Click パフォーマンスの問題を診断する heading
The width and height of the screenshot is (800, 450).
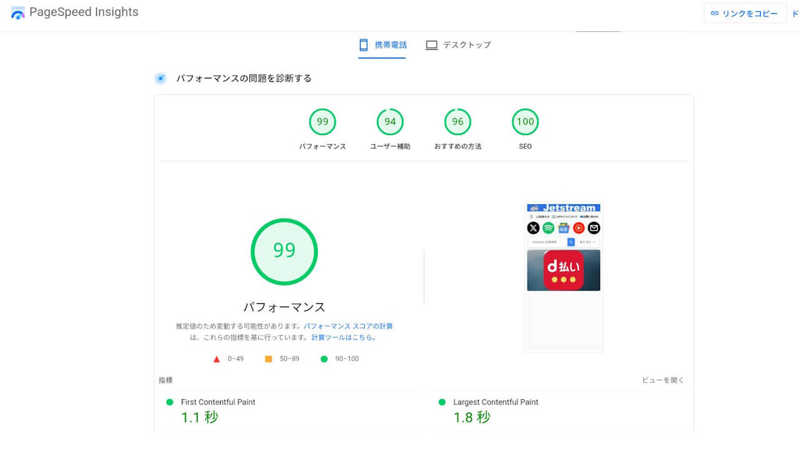pyautogui.click(x=244, y=78)
